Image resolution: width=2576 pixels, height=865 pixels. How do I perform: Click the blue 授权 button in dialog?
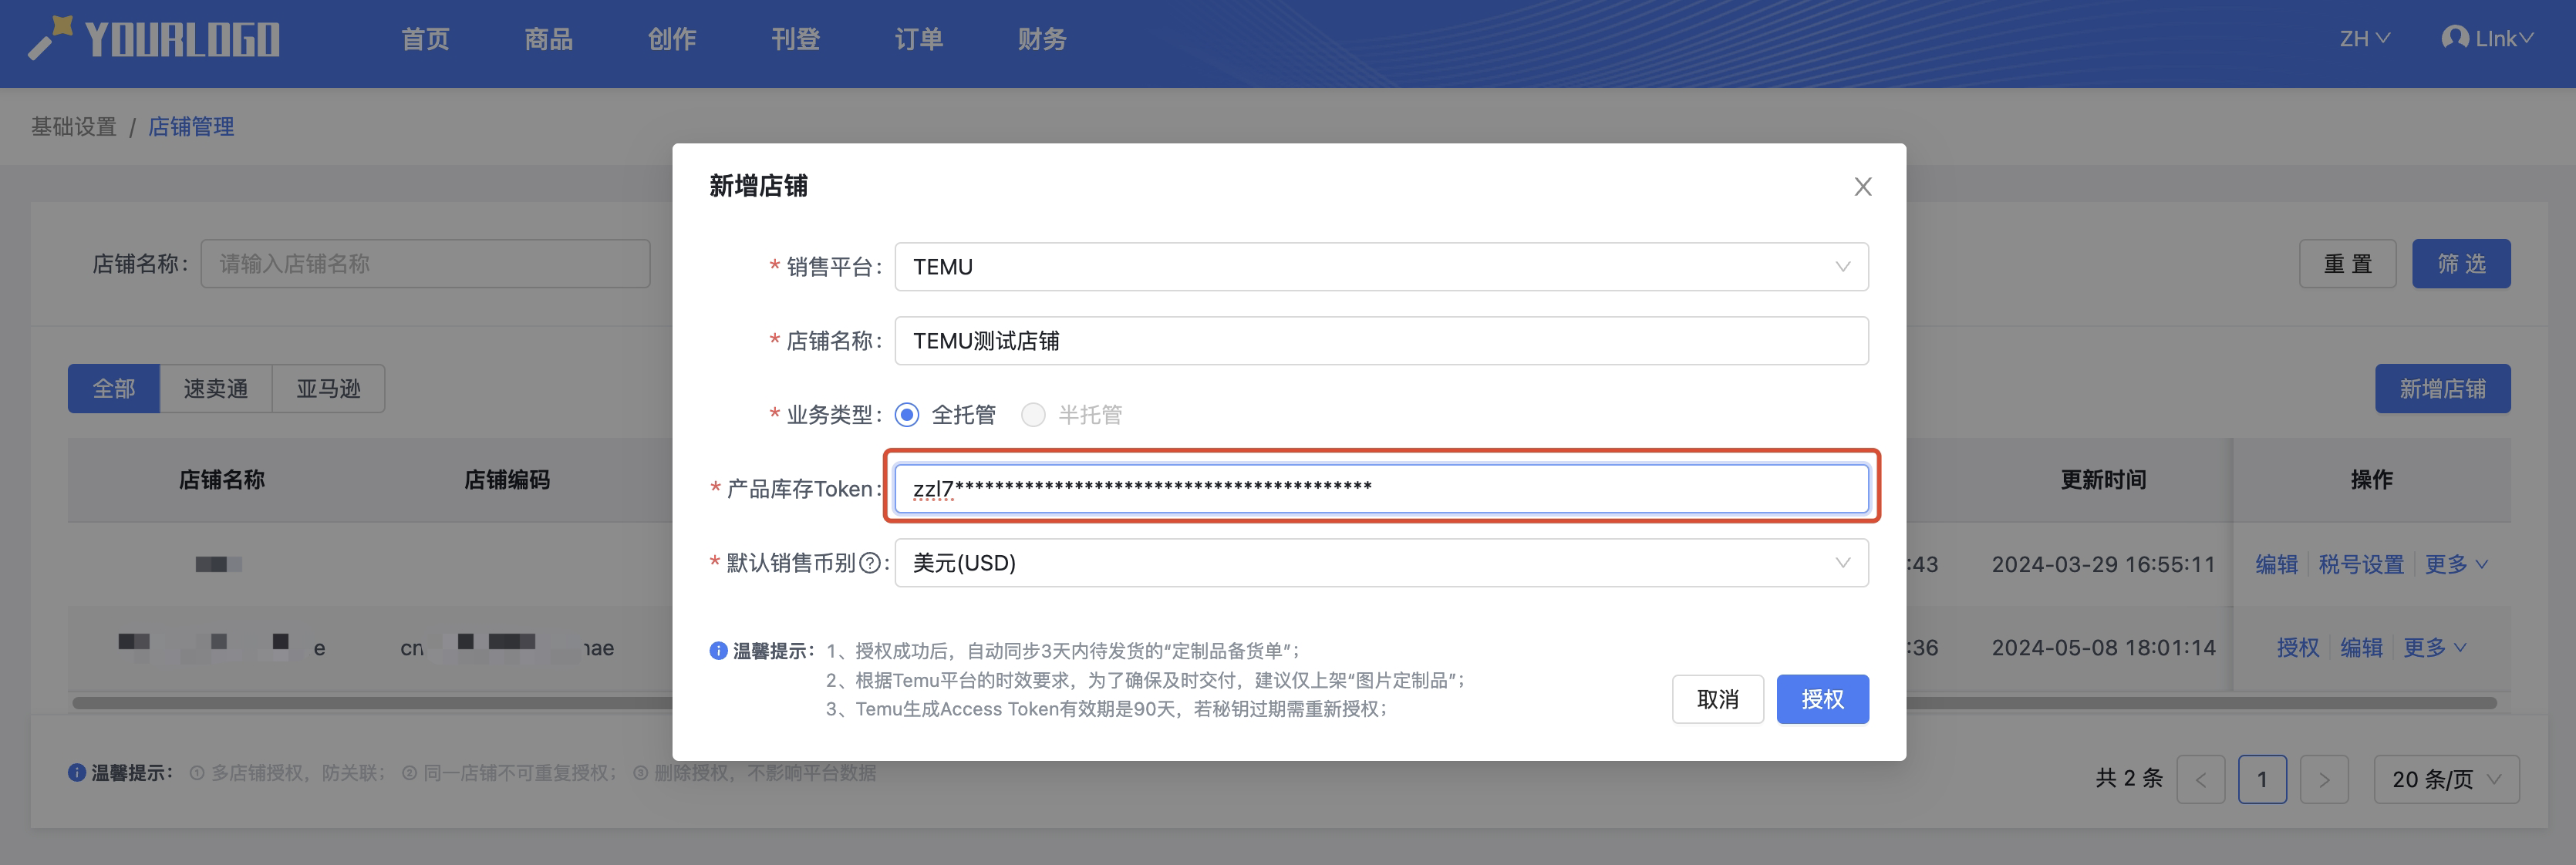tap(1822, 699)
